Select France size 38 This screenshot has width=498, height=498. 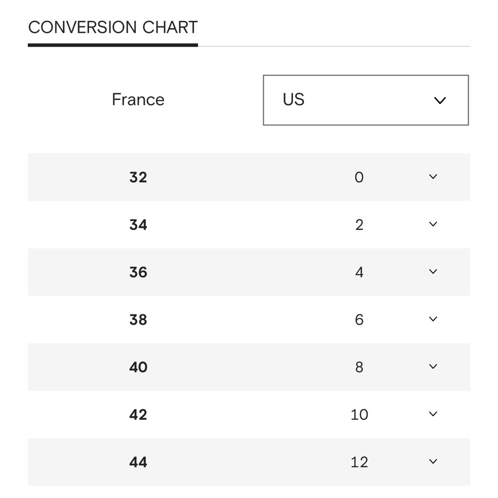pyautogui.click(x=138, y=320)
